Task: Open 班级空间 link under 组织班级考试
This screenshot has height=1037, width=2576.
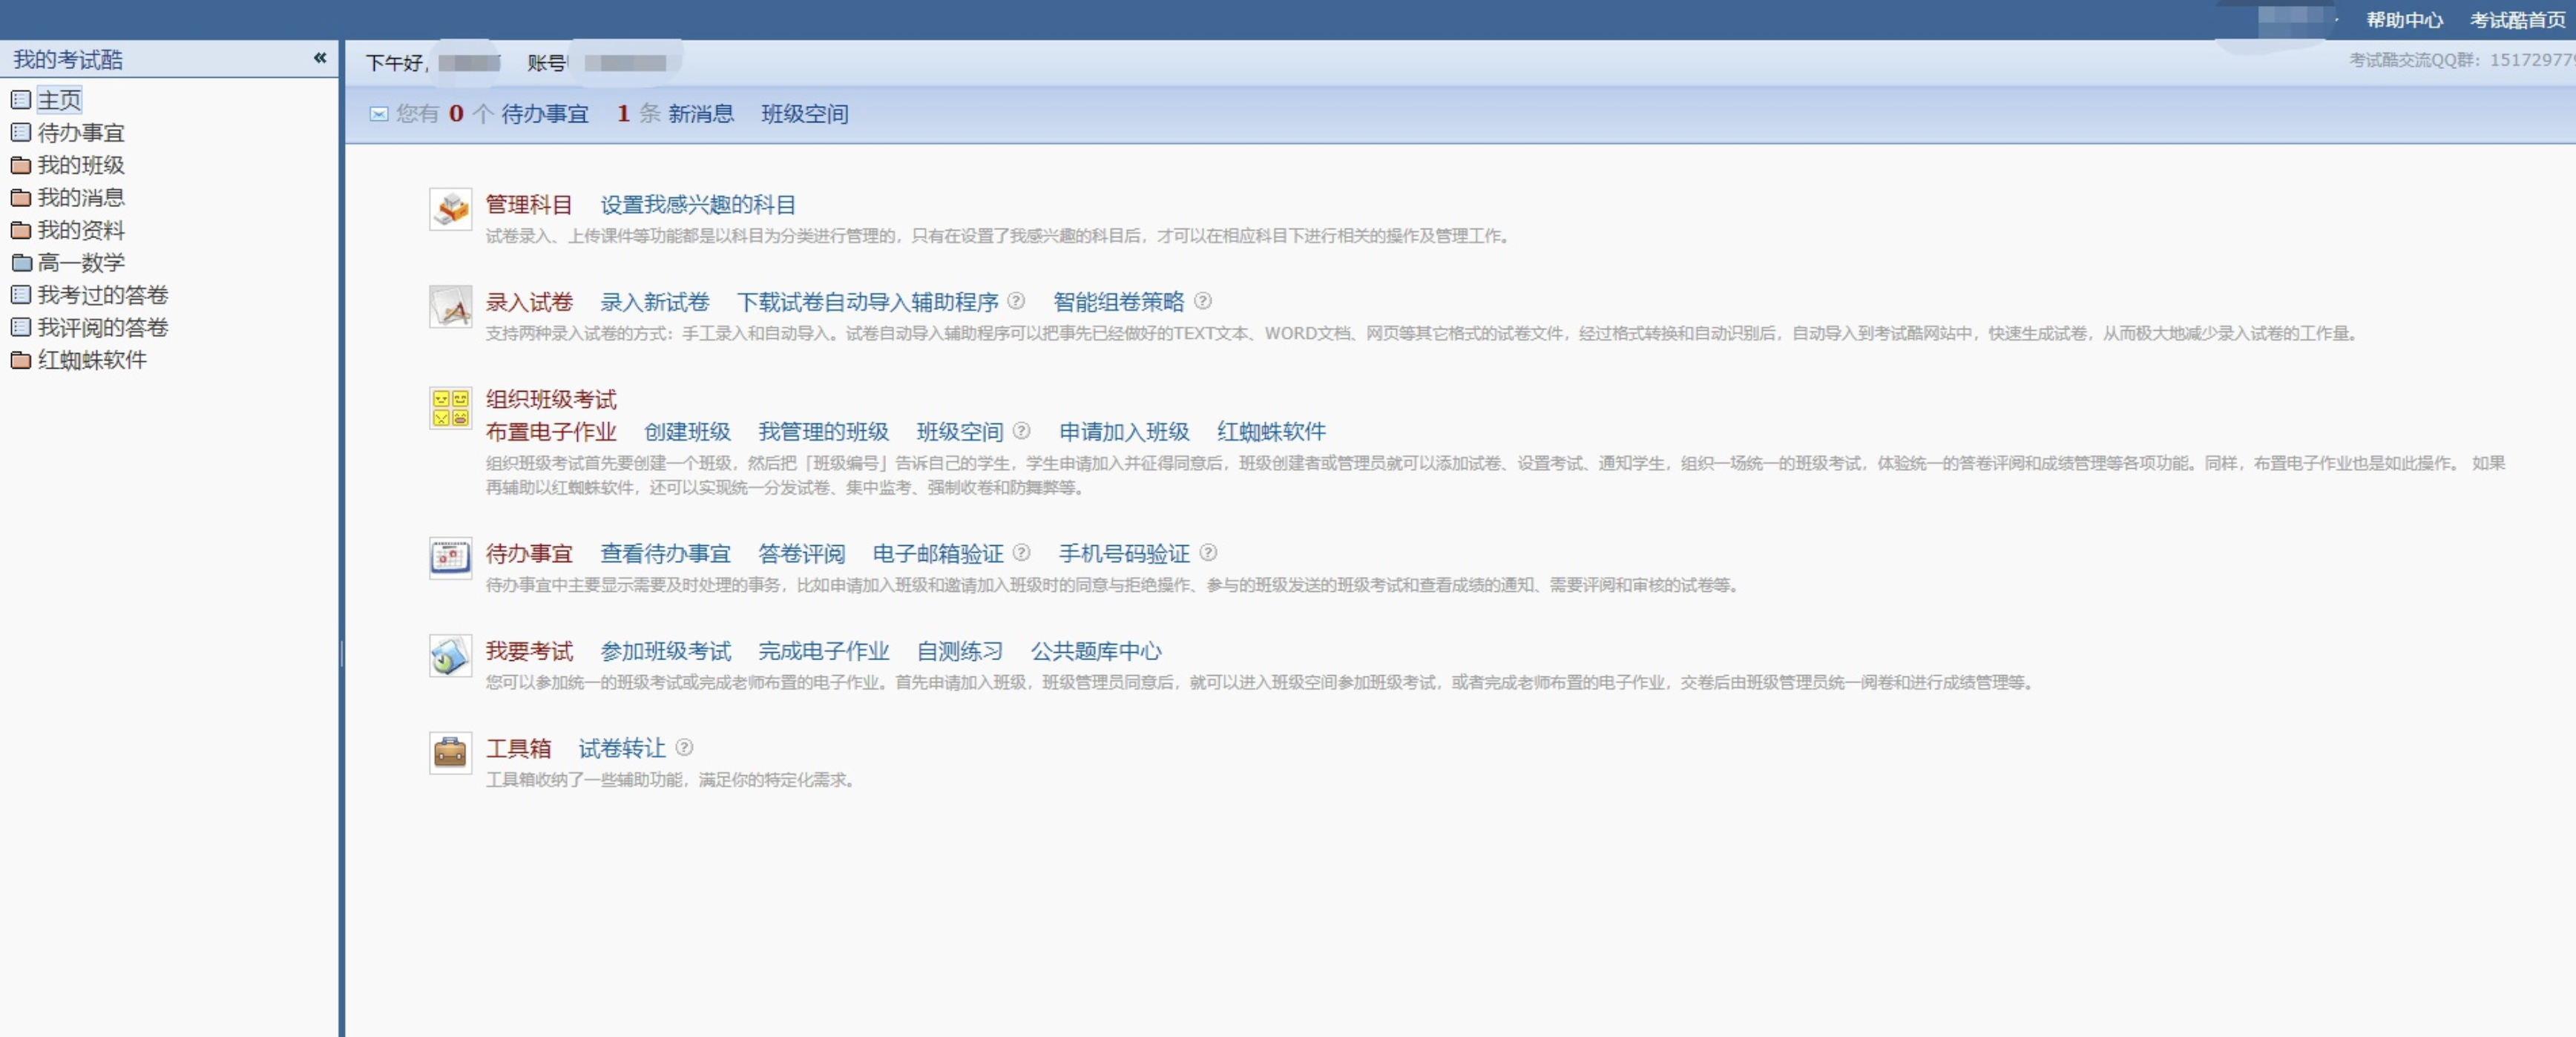Action: pyautogui.click(x=960, y=432)
